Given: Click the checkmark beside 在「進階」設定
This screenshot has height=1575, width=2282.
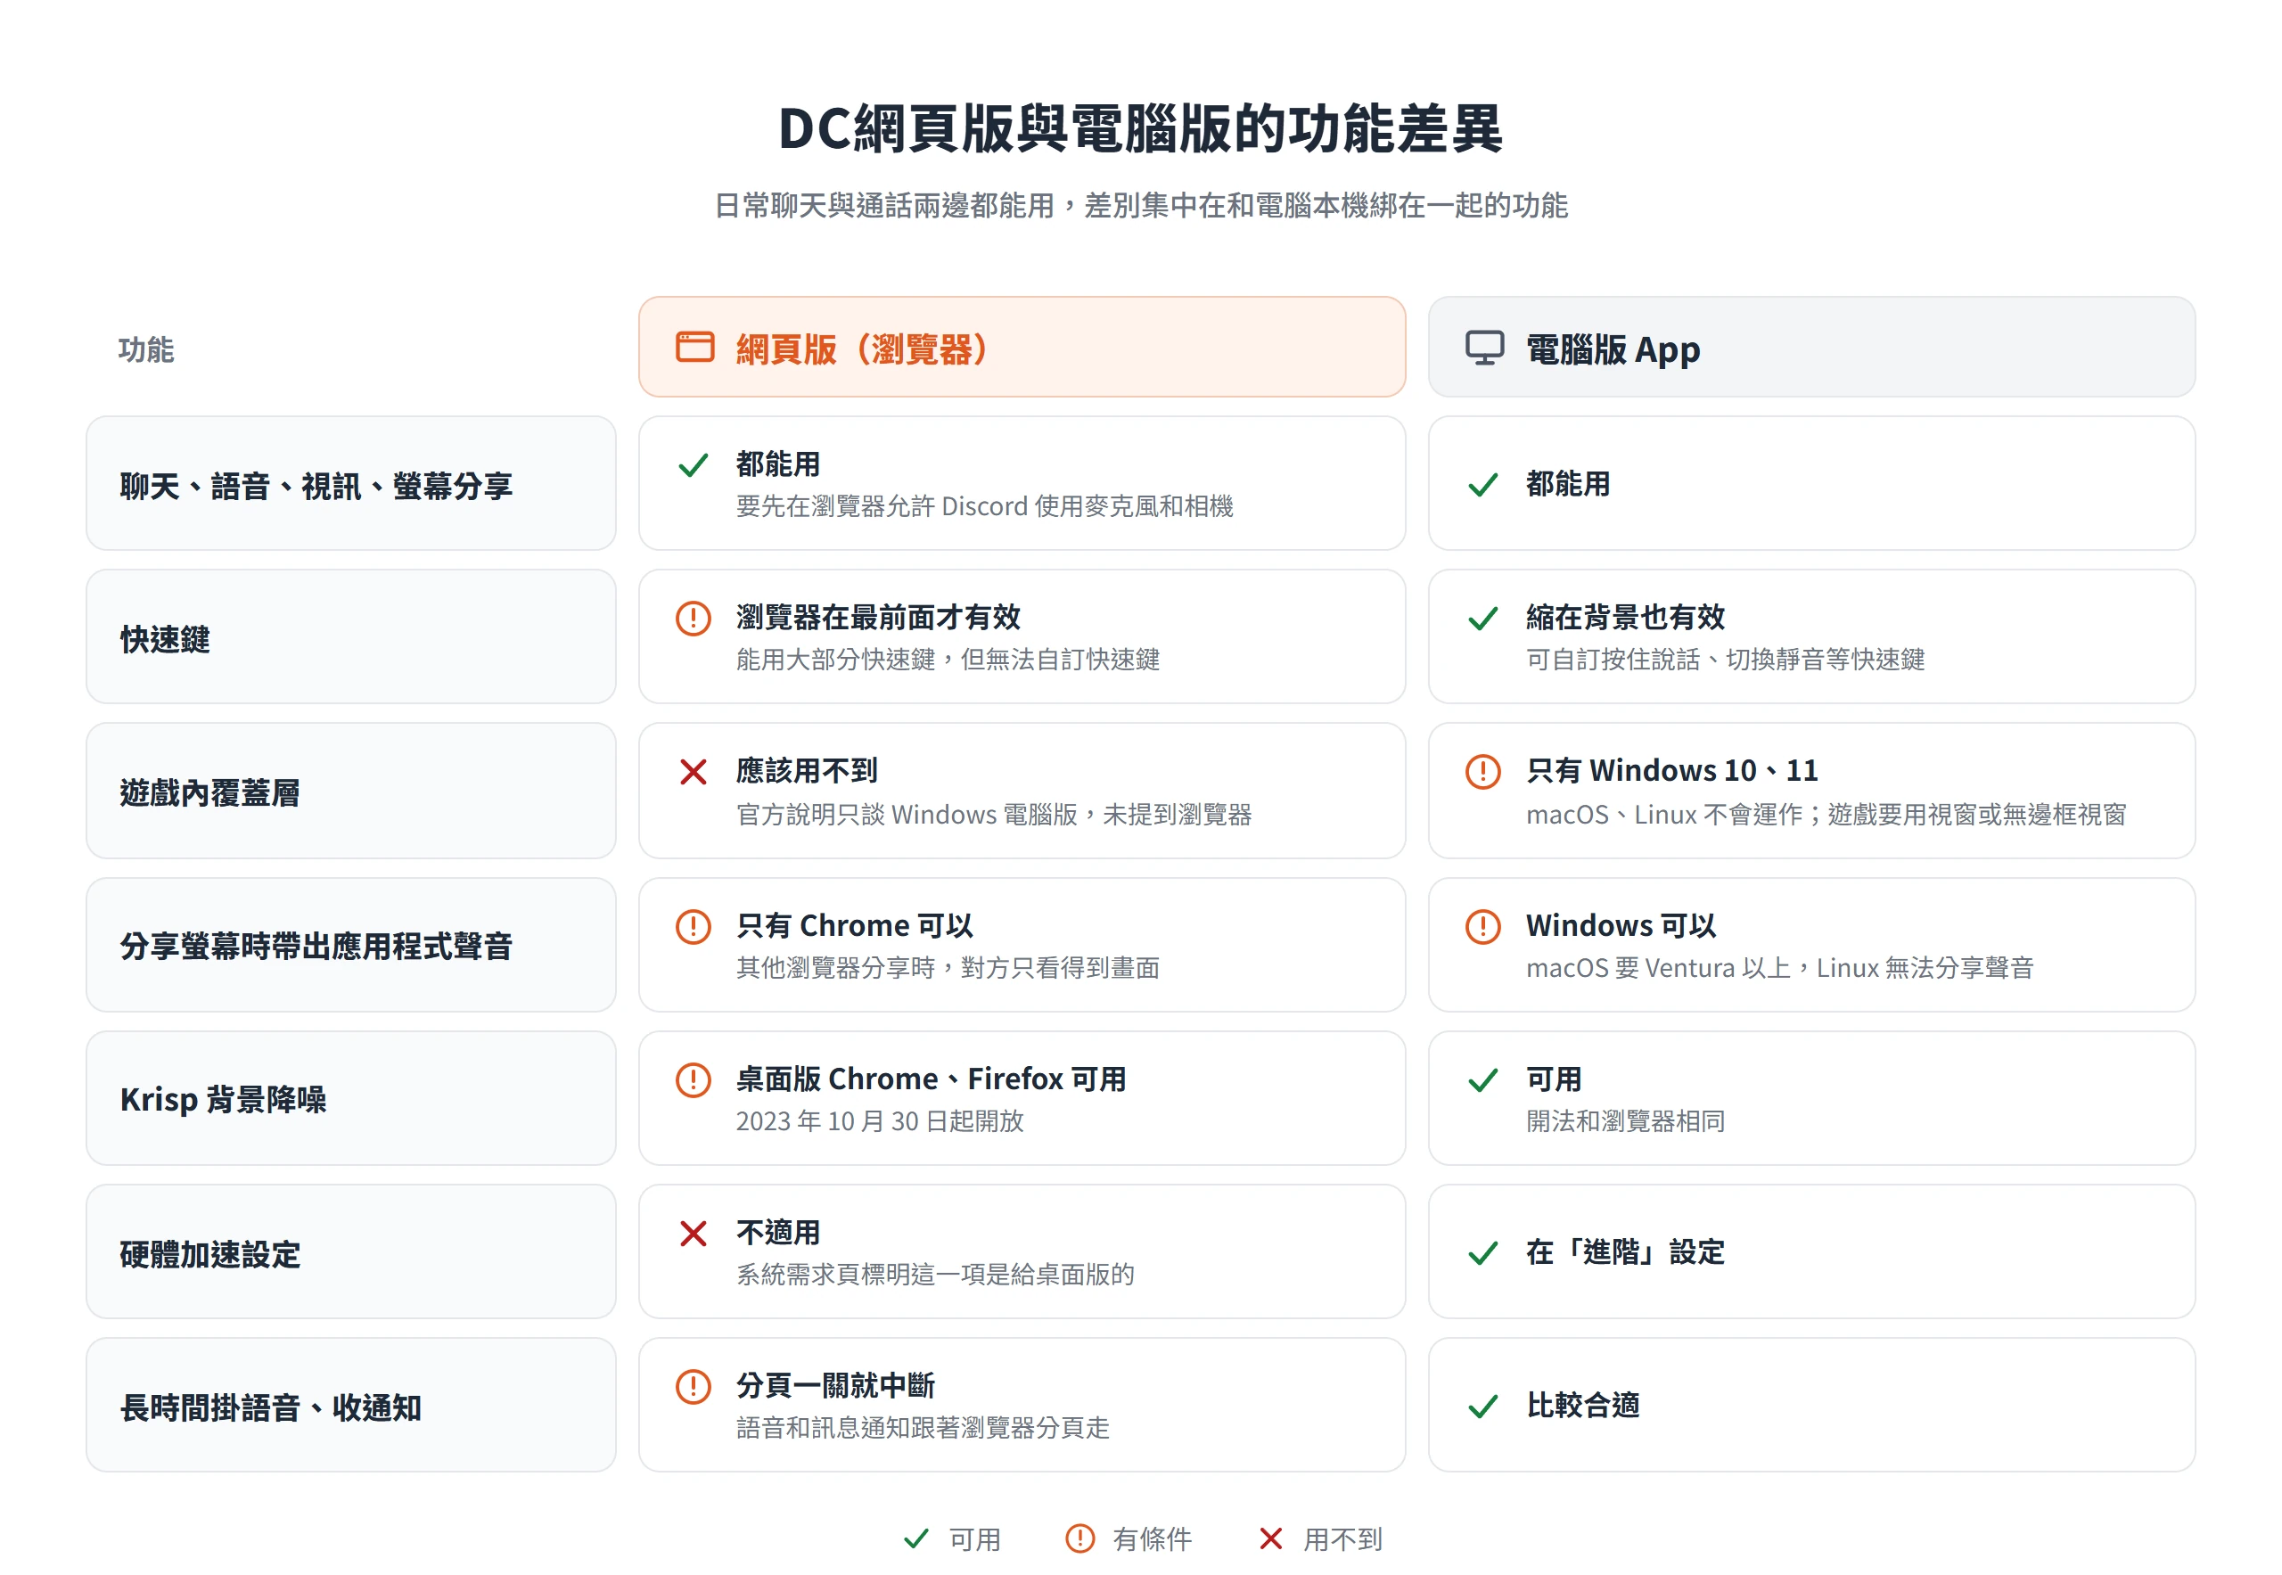Looking at the screenshot, I should coord(1482,1253).
